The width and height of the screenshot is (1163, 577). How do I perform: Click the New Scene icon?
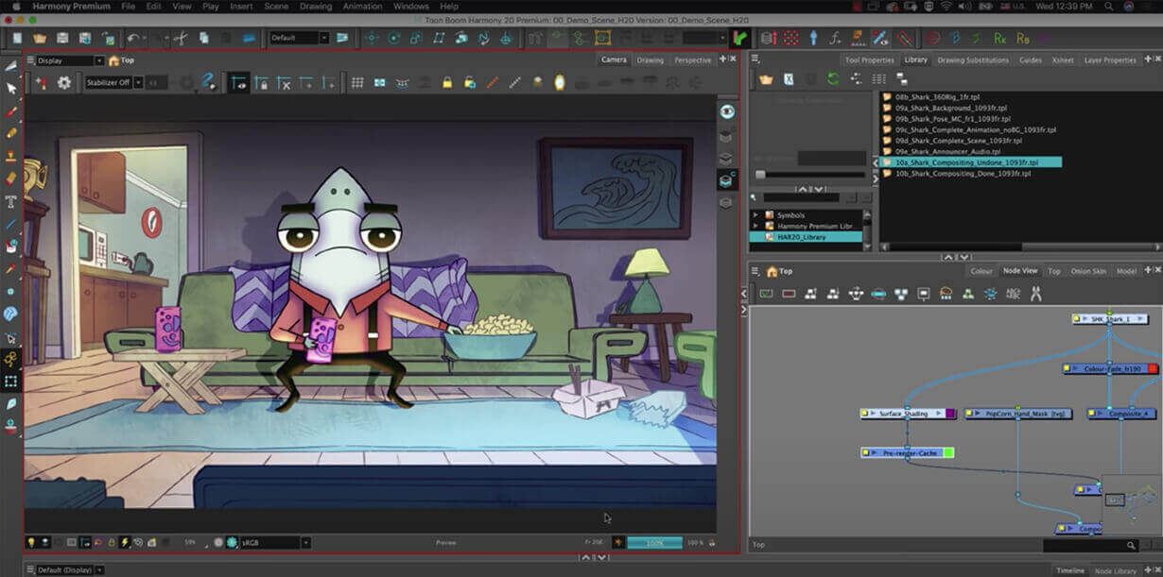click(x=16, y=38)
